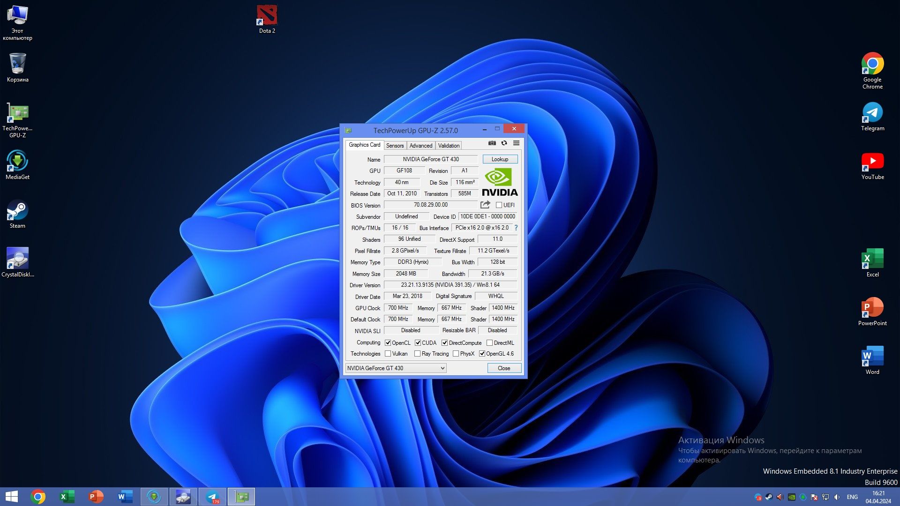Click the Bus Interface question mark
Screen dimensions: 900x506
516,228
